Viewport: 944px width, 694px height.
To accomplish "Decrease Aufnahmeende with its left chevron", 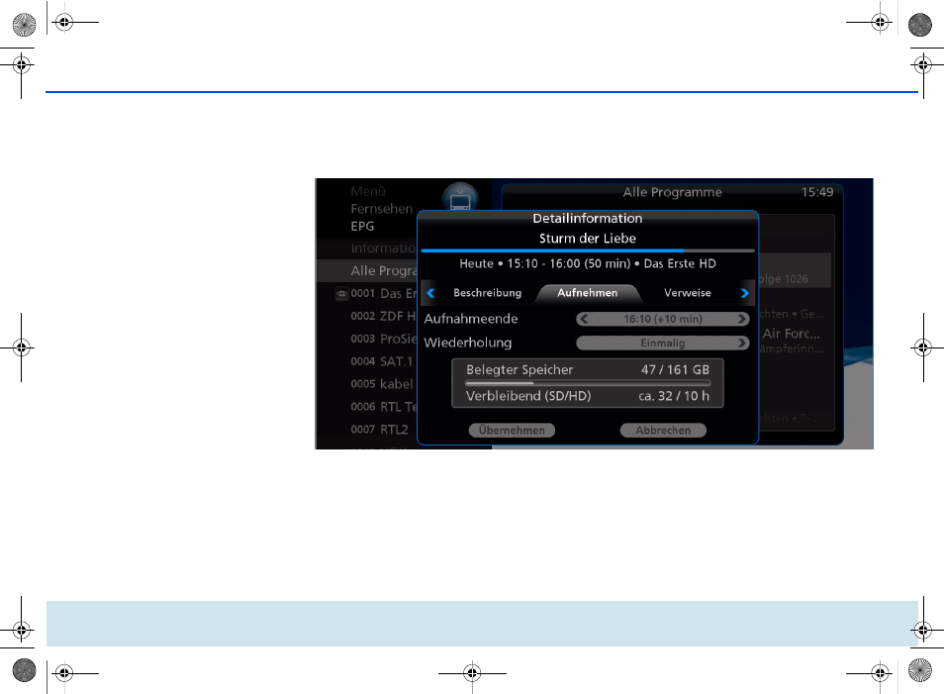I will pos(584,319).
